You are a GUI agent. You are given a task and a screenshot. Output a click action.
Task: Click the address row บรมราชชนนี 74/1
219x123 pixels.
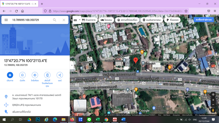tap(35, 97)
